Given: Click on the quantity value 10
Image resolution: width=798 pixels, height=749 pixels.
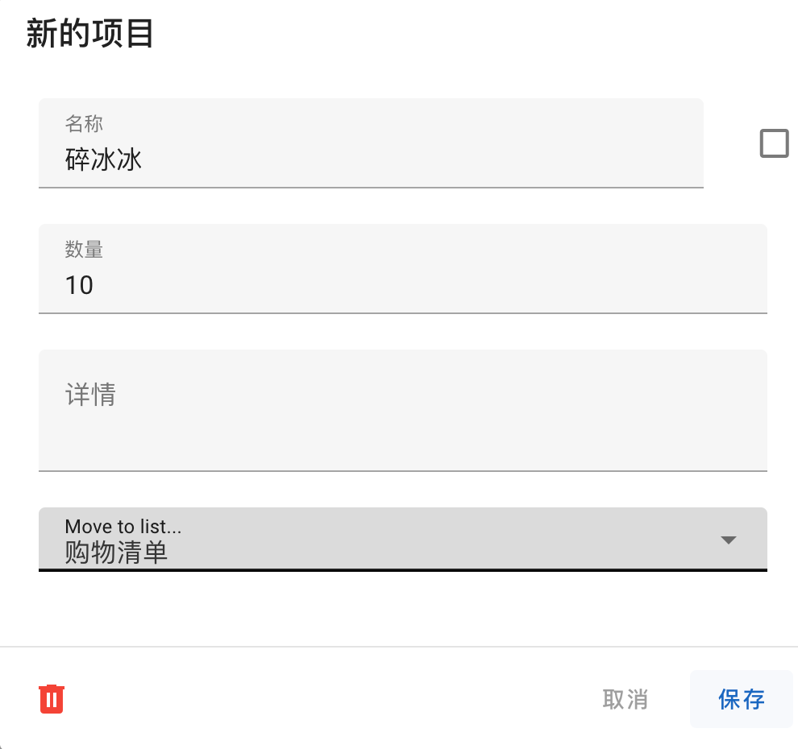Looking at the screenshot, I should tap(79, 285).
